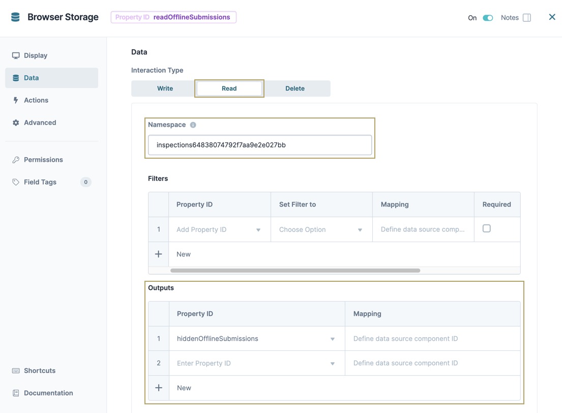Open the Display settings tab
The image size is (562, 413).
51,55
